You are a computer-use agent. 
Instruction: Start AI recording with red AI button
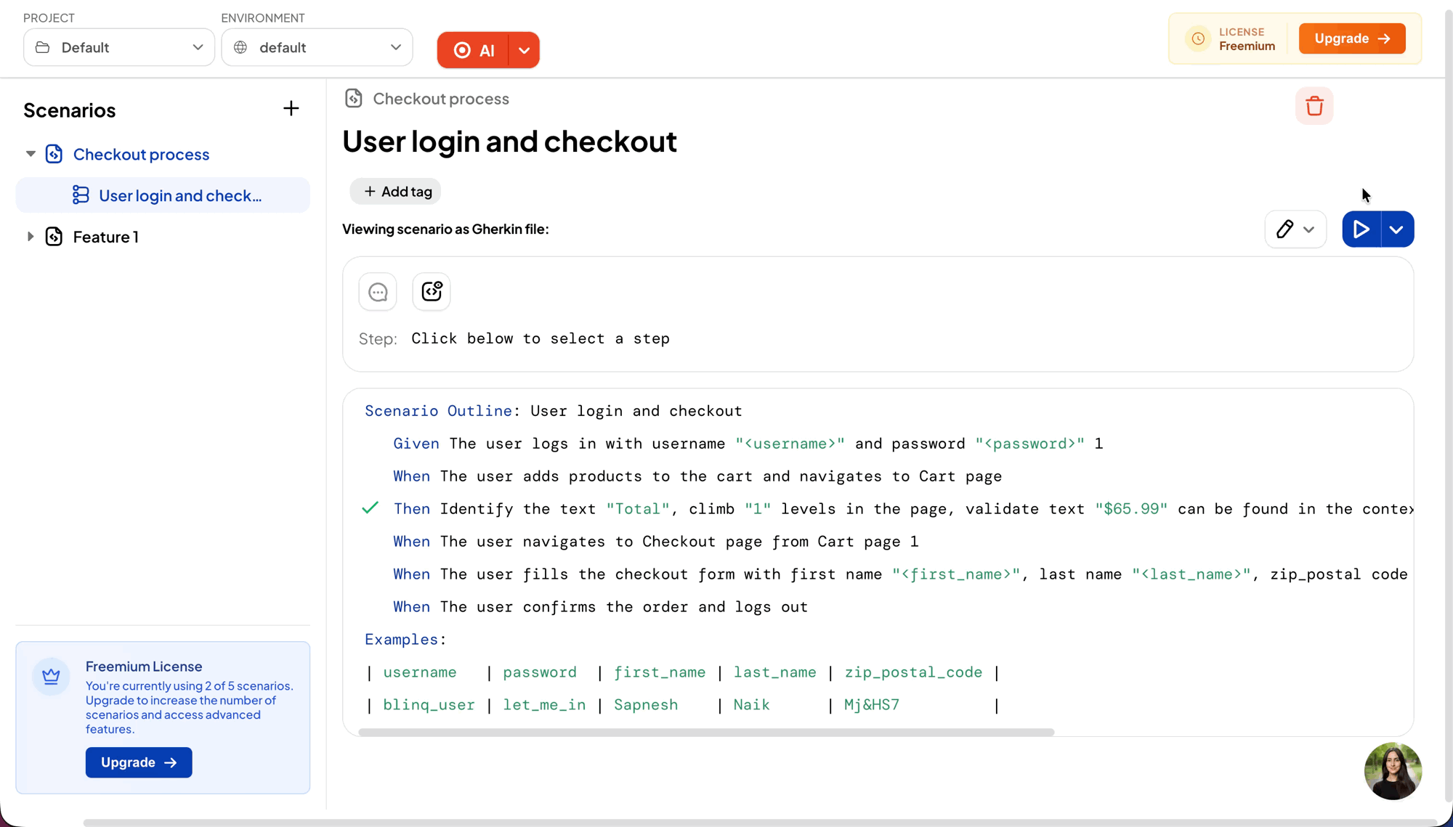pyautogui.click(x=474, y=50)
